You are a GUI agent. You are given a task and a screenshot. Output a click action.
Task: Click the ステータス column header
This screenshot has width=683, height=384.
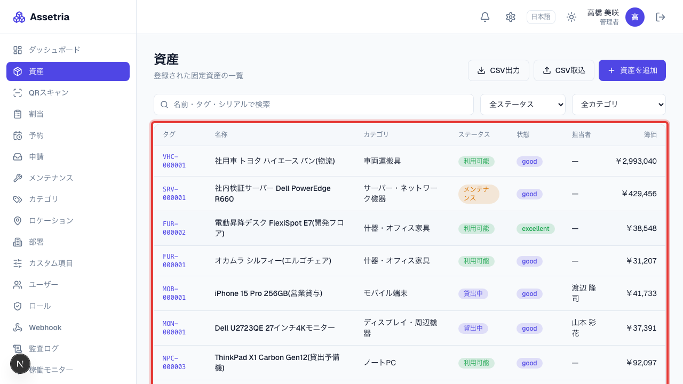click(x=474, y=134)
